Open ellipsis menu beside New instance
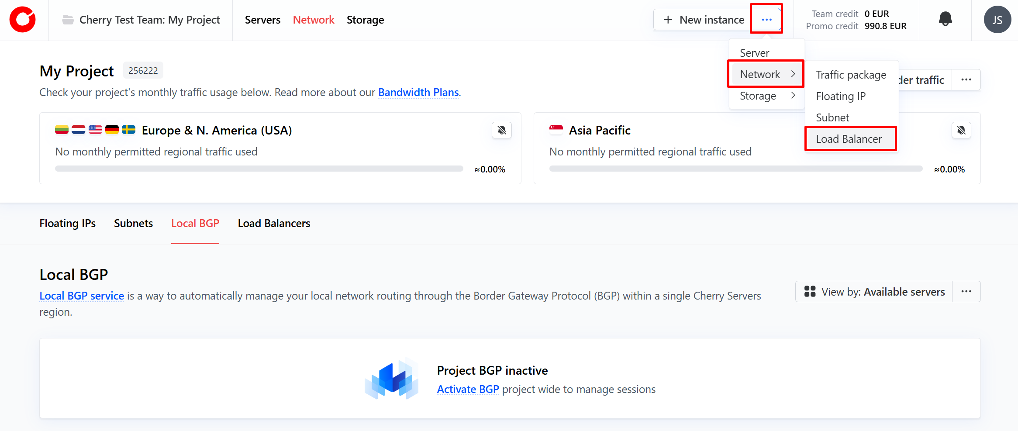The height and width of the screenshot is (431, 1018). tap(766, 20)
